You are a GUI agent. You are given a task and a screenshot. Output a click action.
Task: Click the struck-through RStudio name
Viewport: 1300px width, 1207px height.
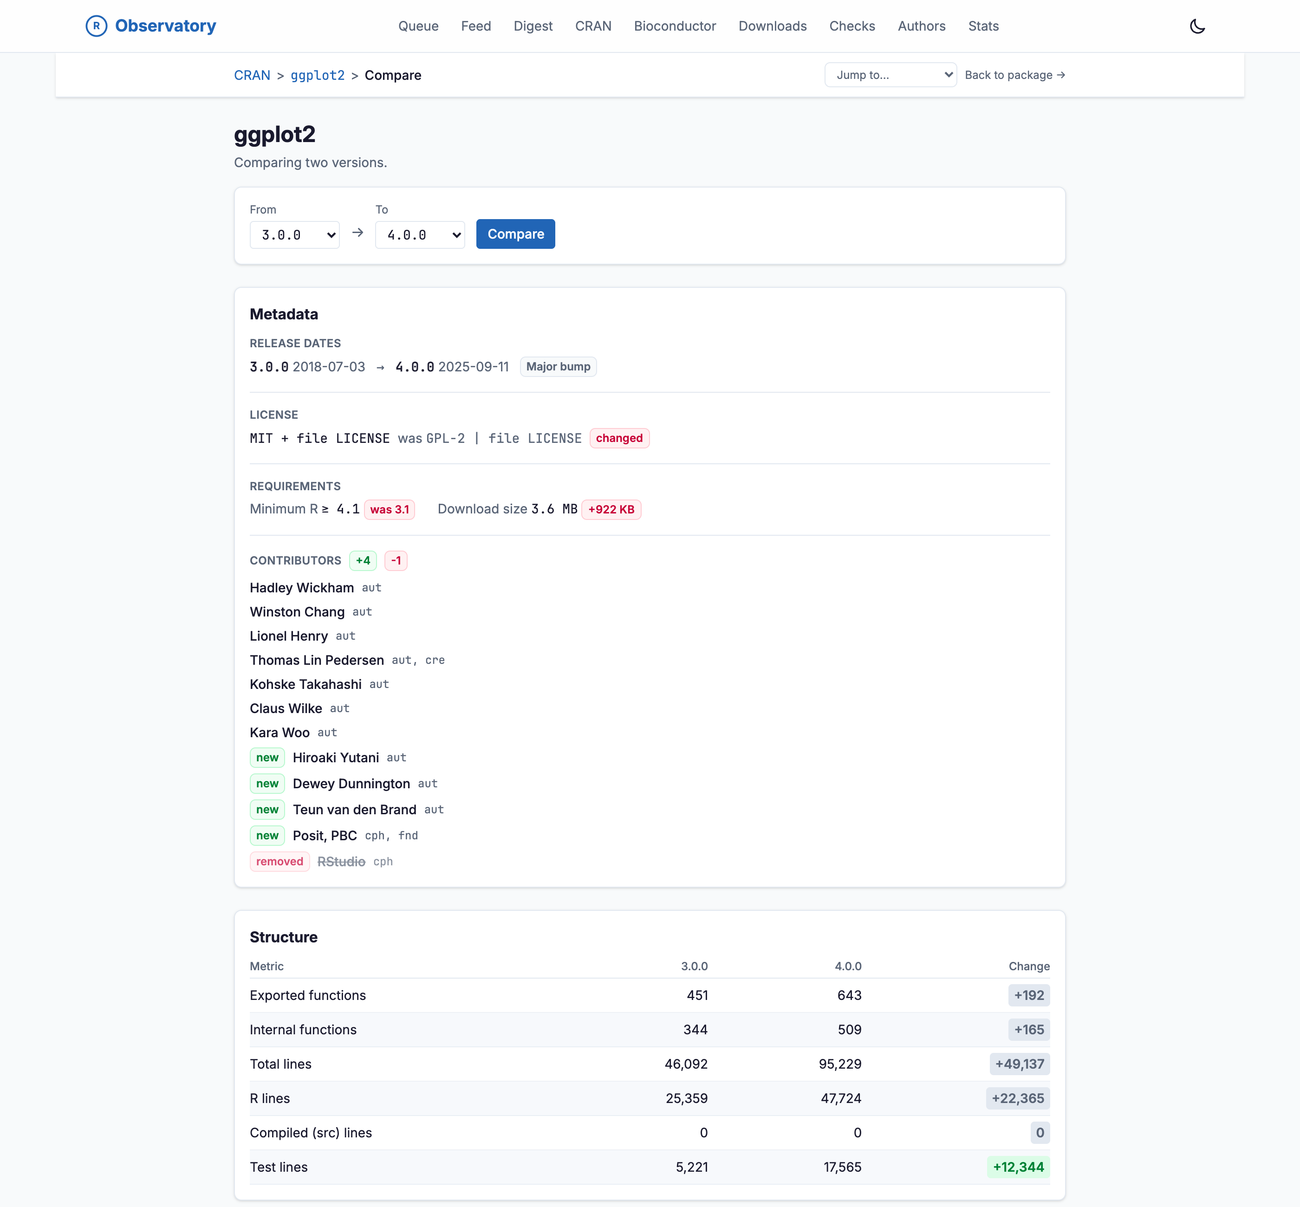point(341,862)
